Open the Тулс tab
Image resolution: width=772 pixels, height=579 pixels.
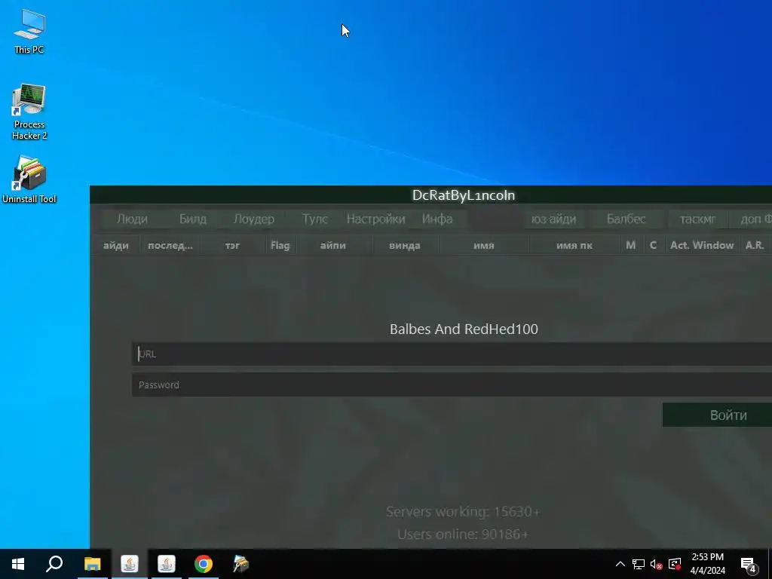coord(315,219)
